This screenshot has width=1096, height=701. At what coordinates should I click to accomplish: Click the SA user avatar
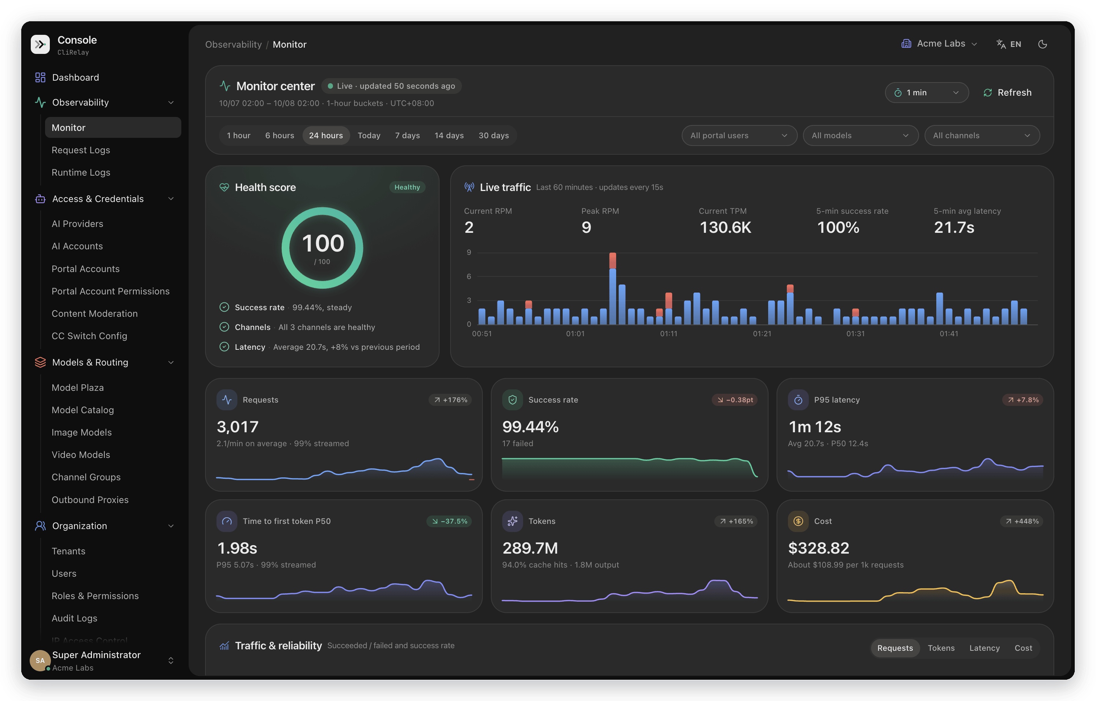point(40,660)
